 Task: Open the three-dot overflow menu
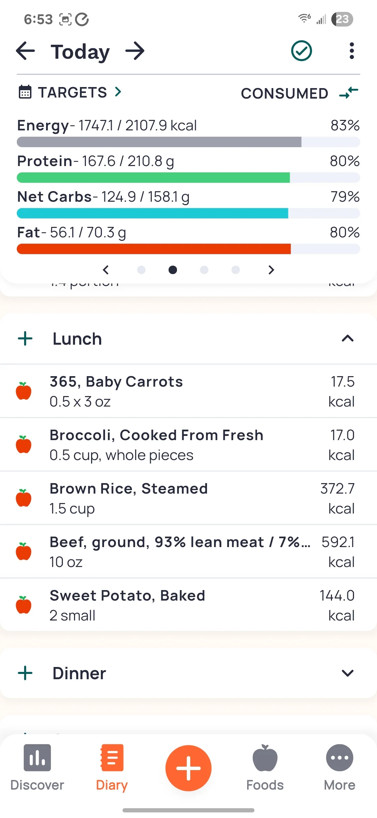coord(352,51)
